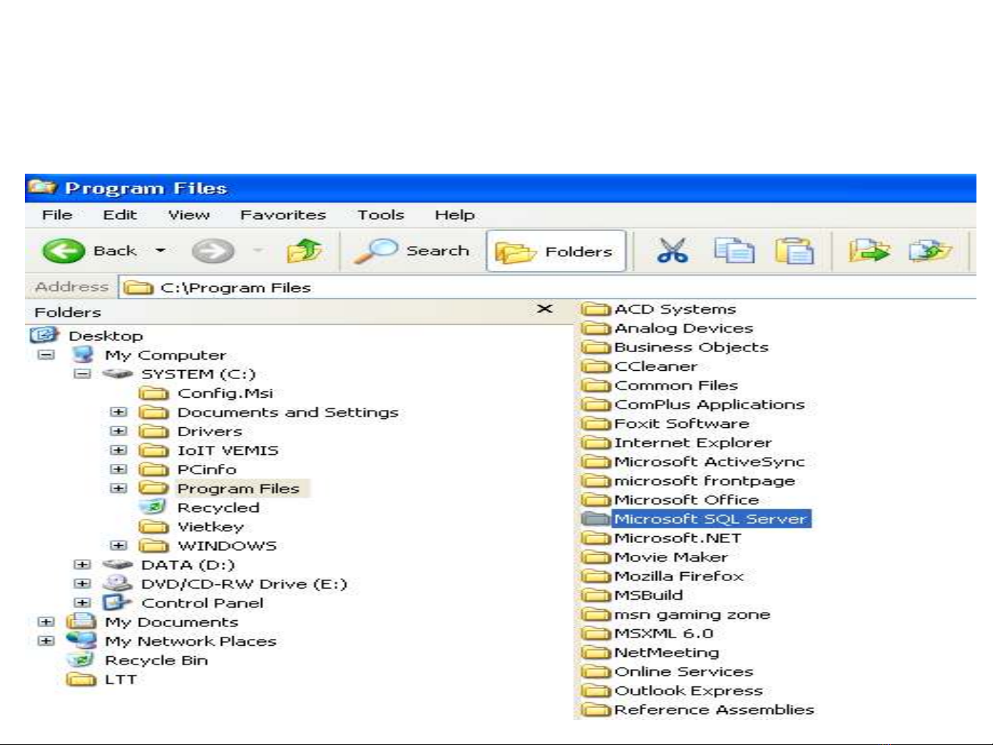Select the Mozilla Firefox folder
Viewport: 993px width, 745px height.
679,576
